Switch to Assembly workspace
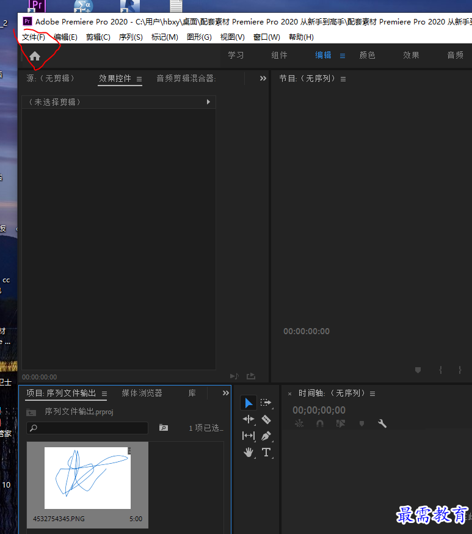Image resolution: width=472 pixels, height=534 pixels. click(280, 55)
